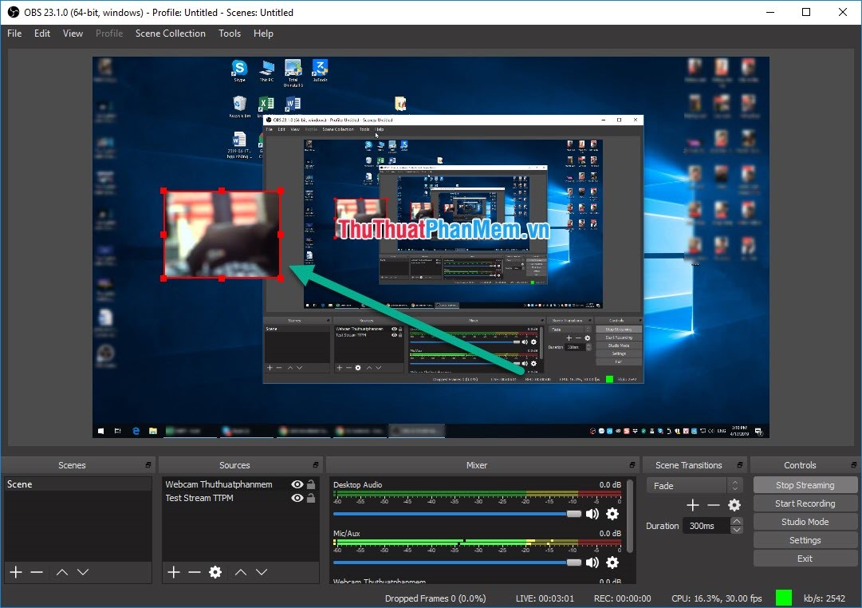Image resolution: width=862 pixels, height=608 pixels.
Task: Open the Scene Collection menu
Action: [170, 34]
